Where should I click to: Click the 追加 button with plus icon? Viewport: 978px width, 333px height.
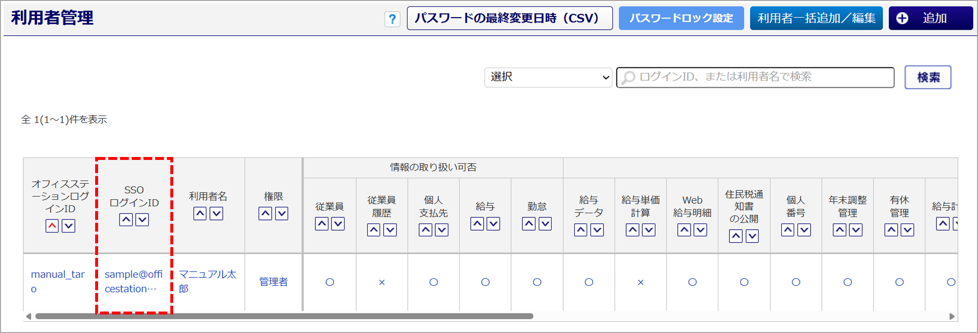[x=930, y=19]
